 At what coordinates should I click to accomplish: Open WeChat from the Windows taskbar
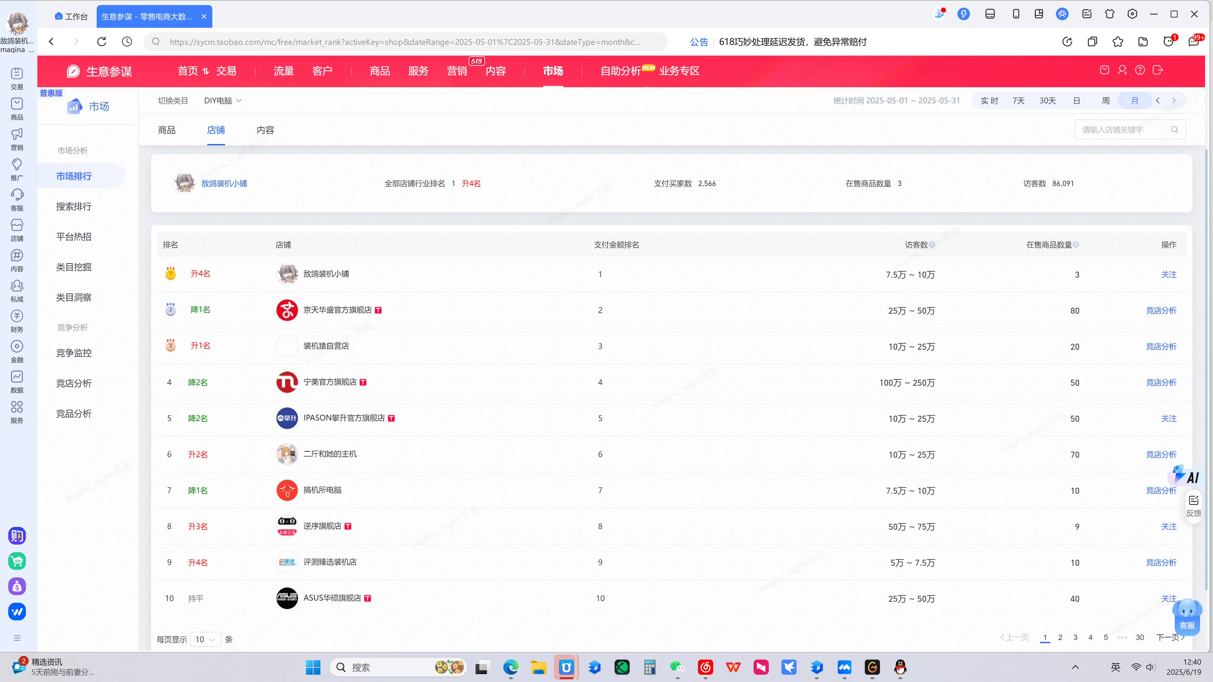coord(677,667)
